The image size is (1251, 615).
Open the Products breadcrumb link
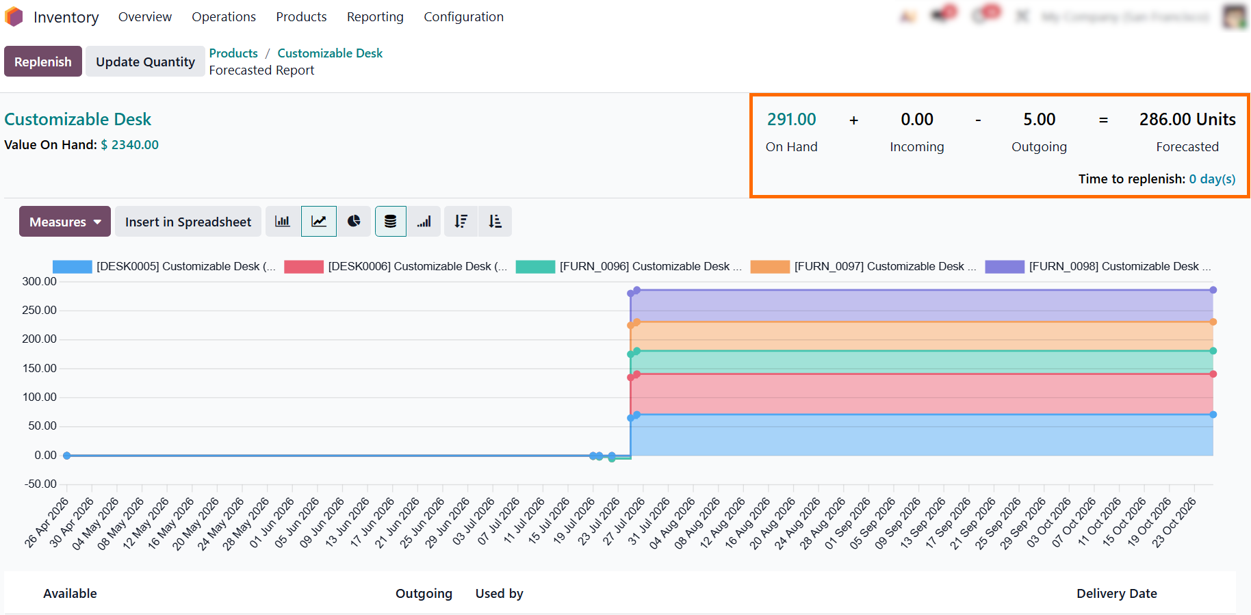(233, 53)
